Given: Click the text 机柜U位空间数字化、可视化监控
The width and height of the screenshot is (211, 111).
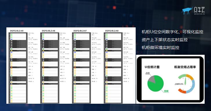Looking at the screenshot, I should coord(172,32).
